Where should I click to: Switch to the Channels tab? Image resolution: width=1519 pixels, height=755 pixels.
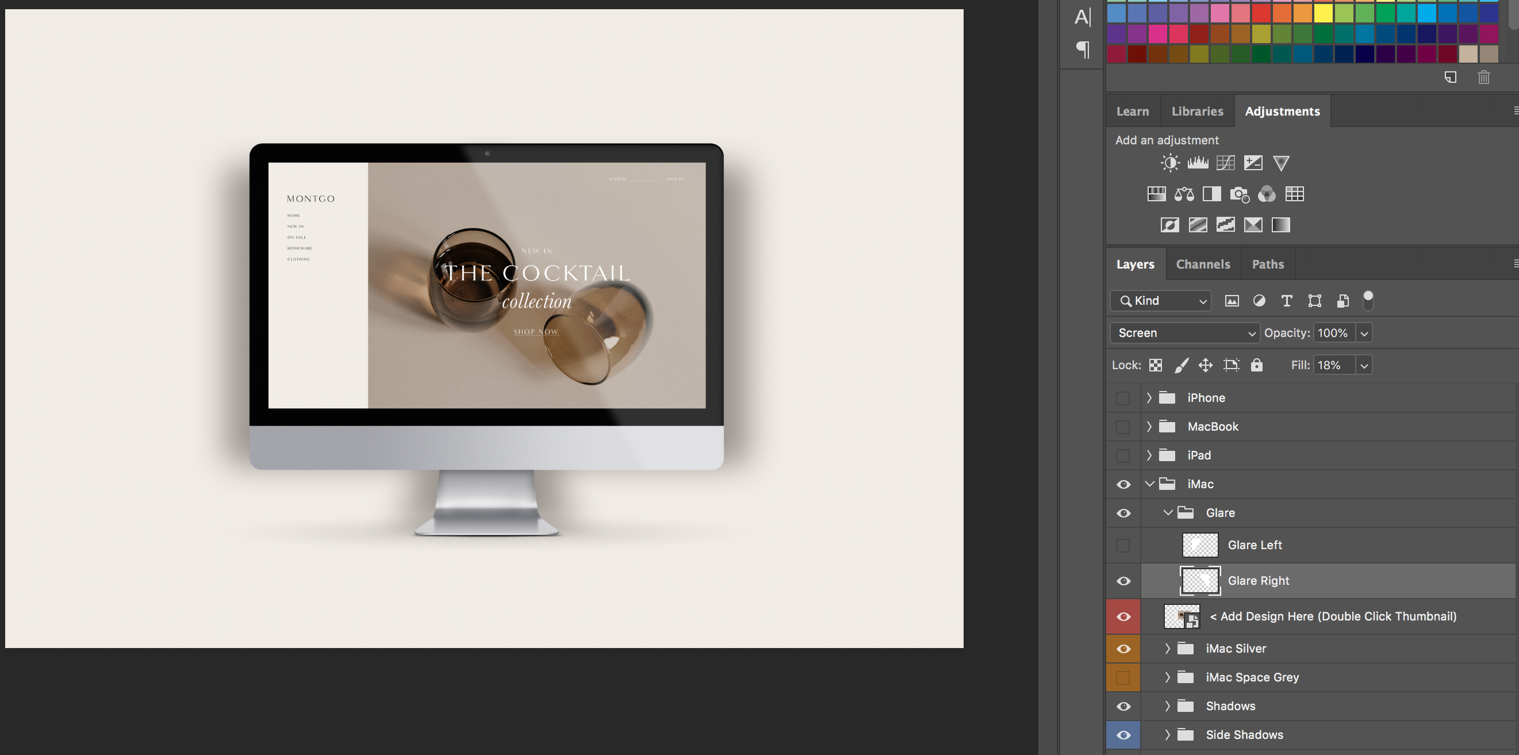click(x=1203, y=265)
